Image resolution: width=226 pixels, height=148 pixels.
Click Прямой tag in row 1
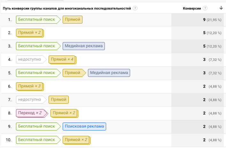[72, 19]
